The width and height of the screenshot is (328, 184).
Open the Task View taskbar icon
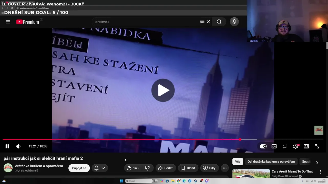(x=156, y=181)
